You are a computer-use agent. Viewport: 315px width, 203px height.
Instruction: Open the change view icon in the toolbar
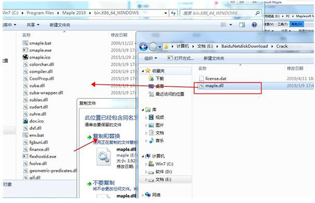224,25
